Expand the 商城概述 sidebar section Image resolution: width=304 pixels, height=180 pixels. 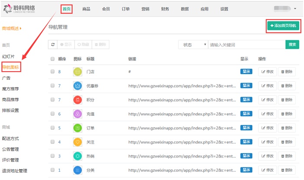coord(12,29)
